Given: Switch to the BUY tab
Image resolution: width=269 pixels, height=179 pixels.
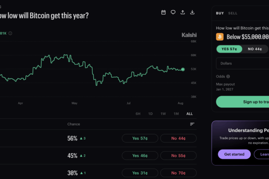Looking at the screenshot, I should [x=220, y=13].
